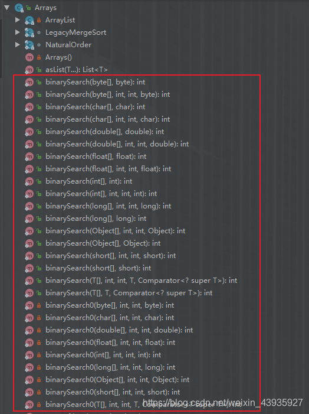This screenshot has height=414, width=309.
Task: Select binarySearch0(double[], int, int, double): int
Action: [x=119, y=330]
